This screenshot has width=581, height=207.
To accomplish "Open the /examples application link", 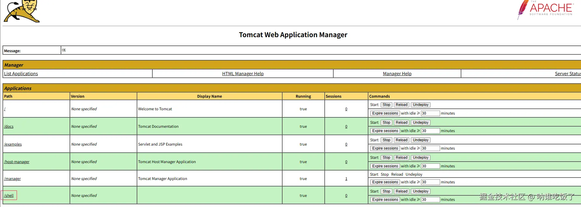I will [13, 144].
